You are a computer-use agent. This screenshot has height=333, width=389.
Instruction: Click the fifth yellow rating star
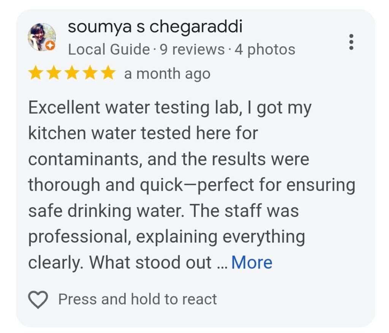[x=109, y=73]
